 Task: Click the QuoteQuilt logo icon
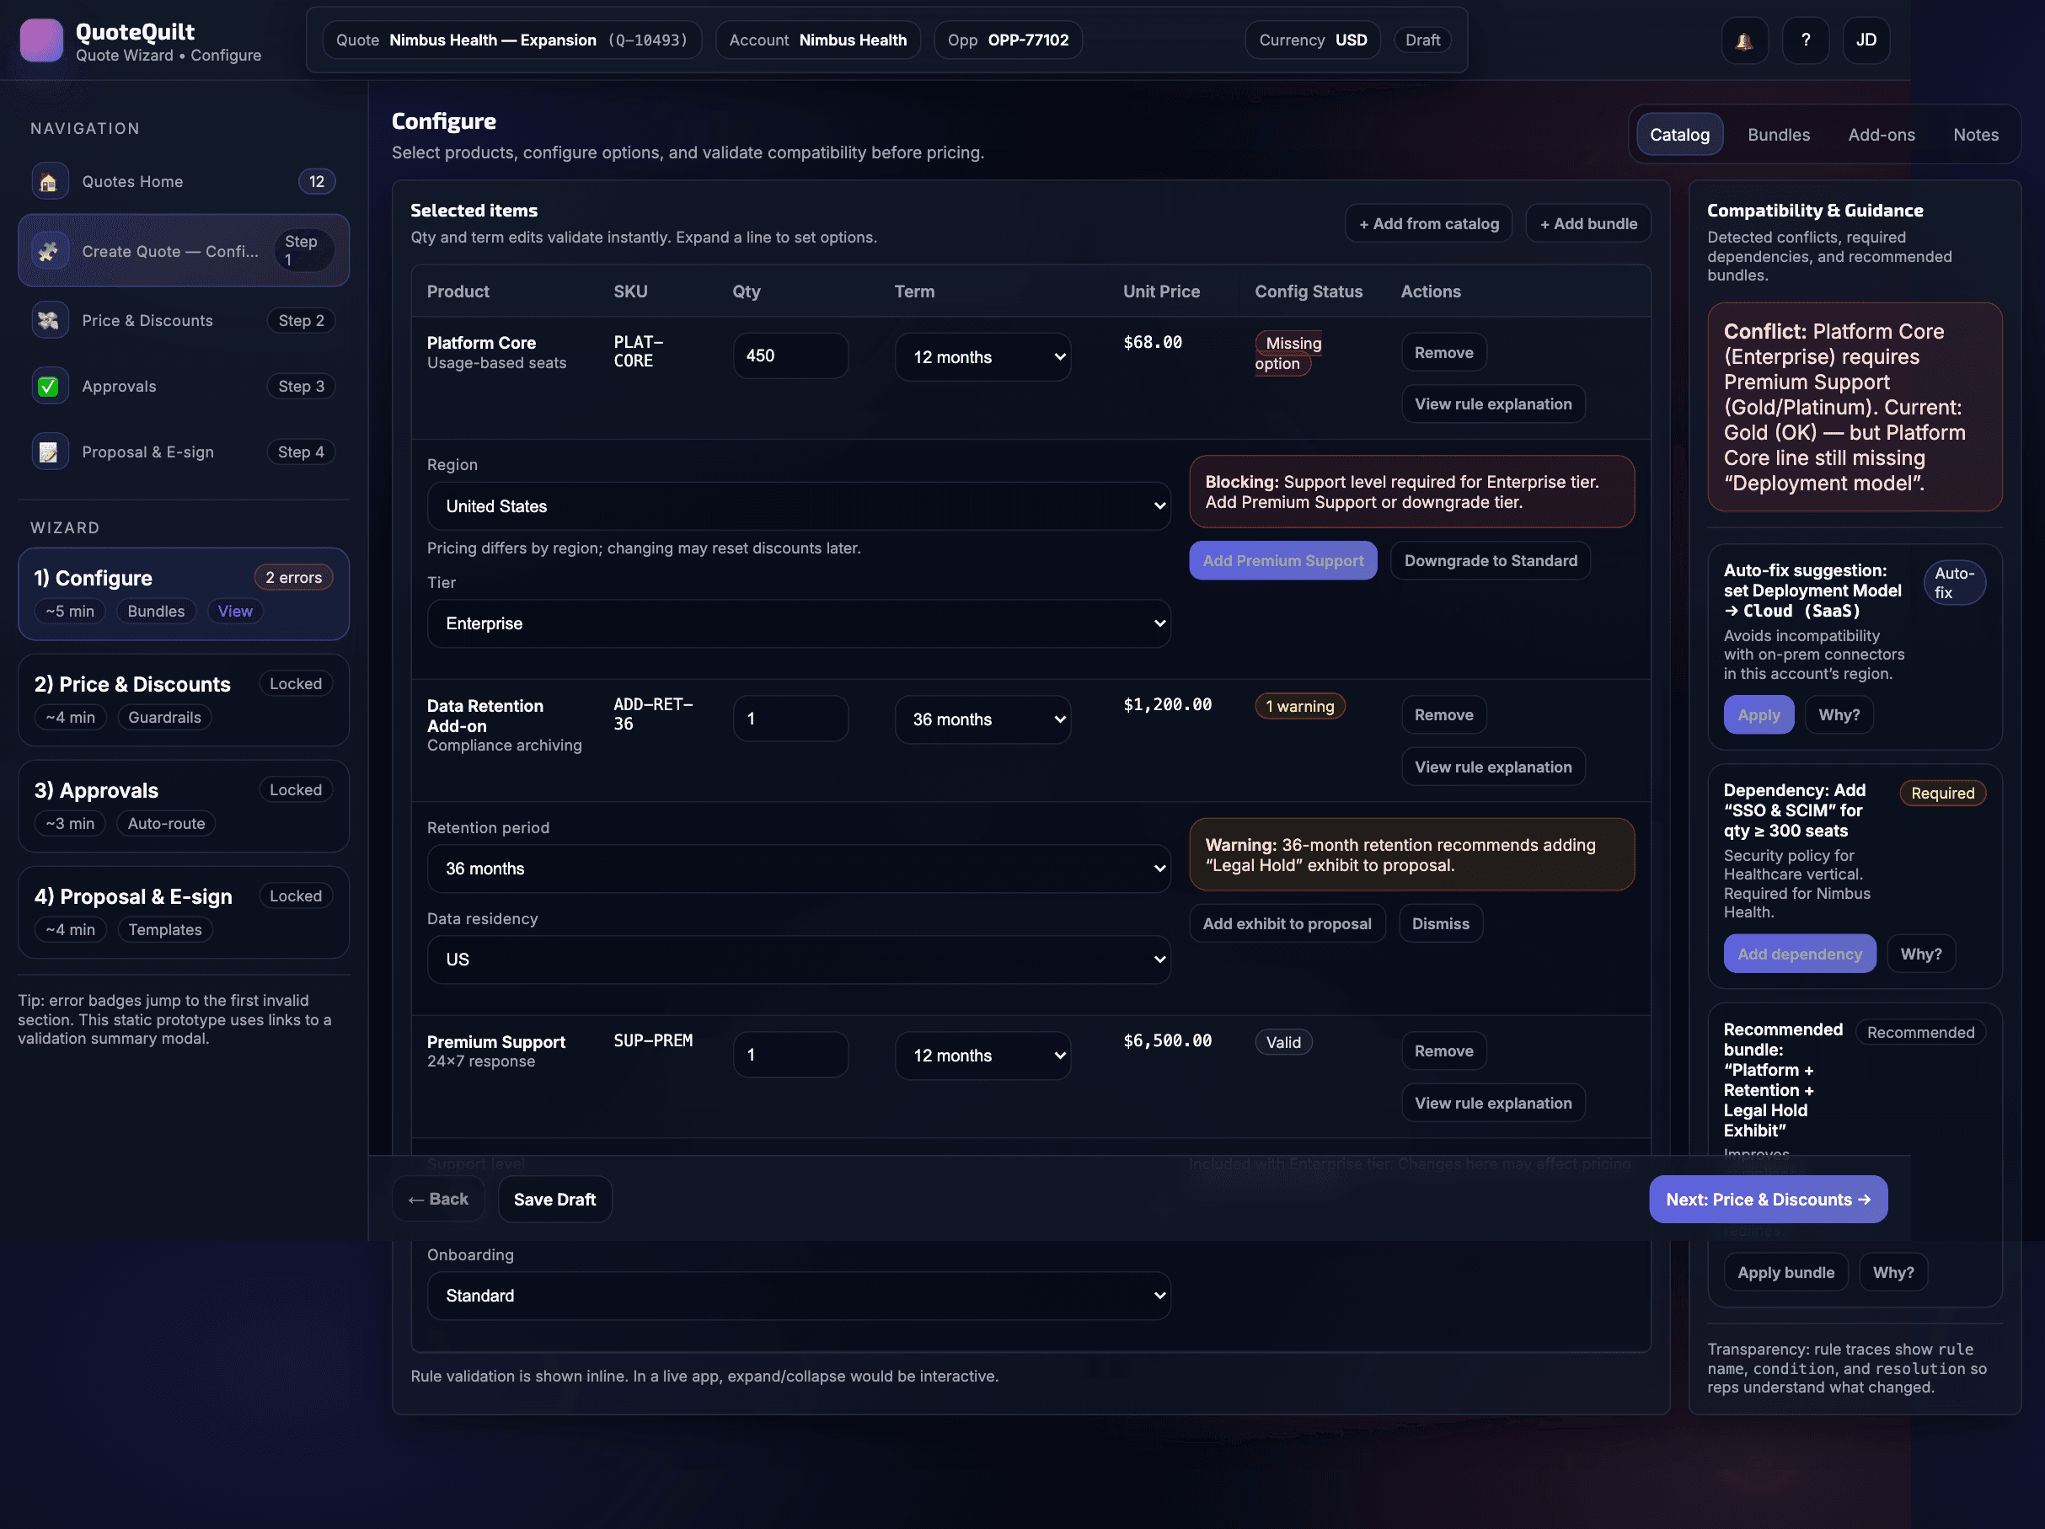click(x=41, y=40)
